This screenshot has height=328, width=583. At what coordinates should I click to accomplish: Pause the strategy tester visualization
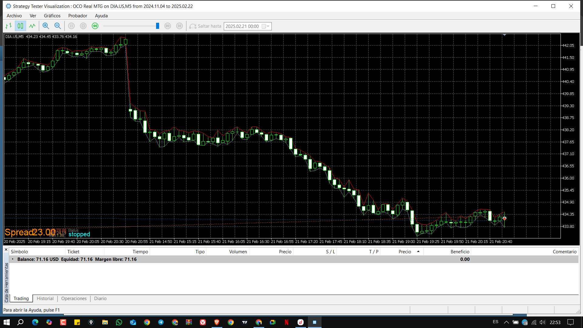click(71, 26)
